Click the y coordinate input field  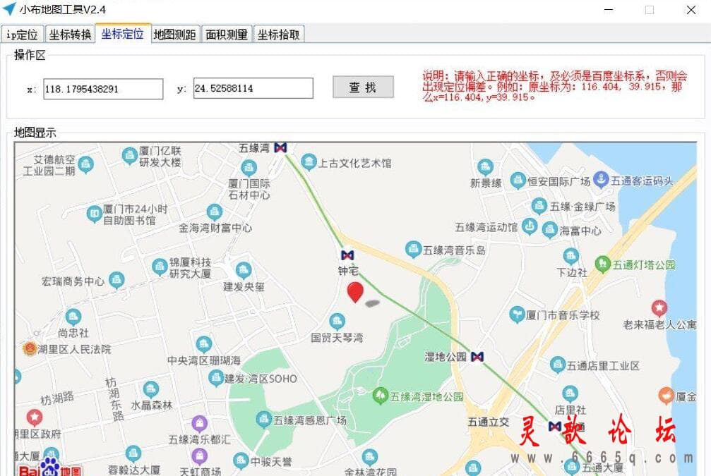pyautogui.click(x=253, y=88)
